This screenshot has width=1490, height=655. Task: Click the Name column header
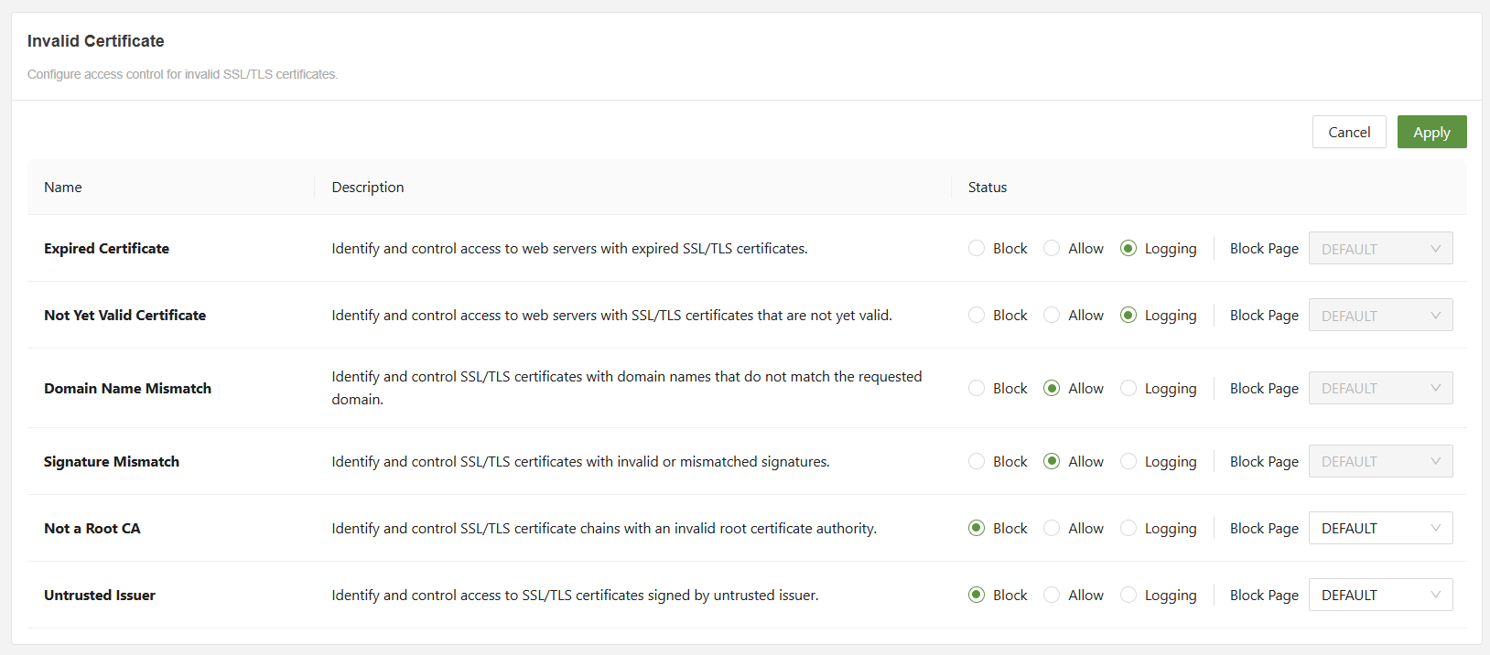[x=63, y=187]
